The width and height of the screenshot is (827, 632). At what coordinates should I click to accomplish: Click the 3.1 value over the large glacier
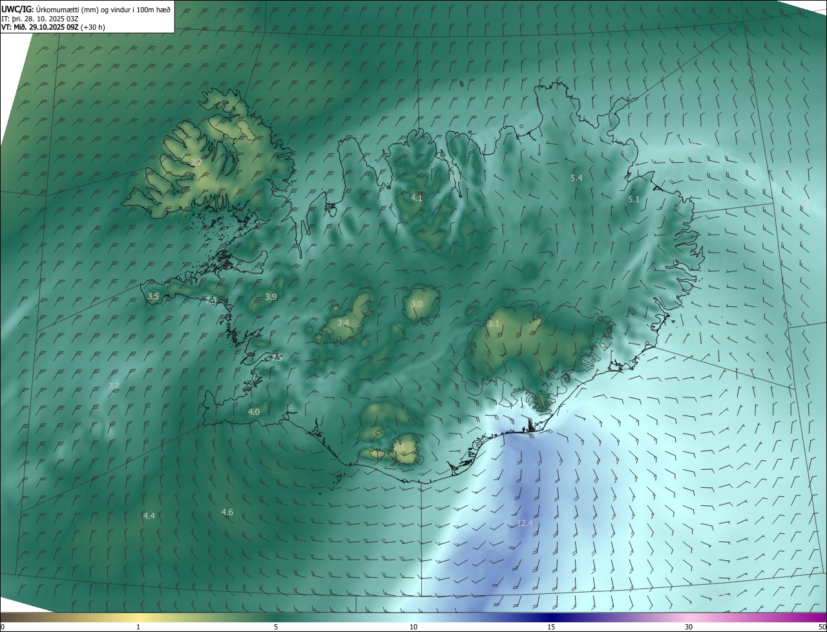pos(494,323)
